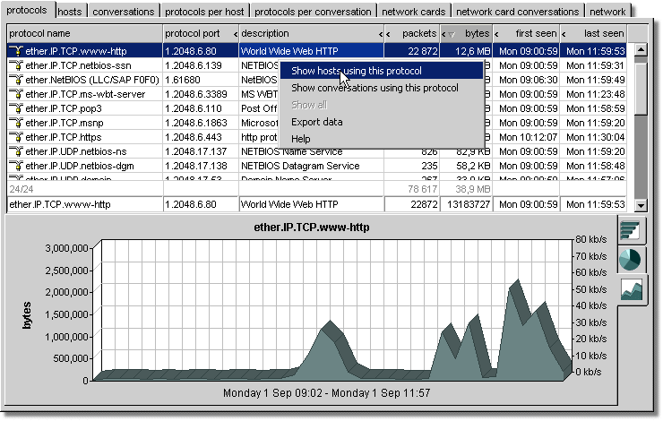Switch to the conversations tab
Screen dimensions: 663x421
124,12
